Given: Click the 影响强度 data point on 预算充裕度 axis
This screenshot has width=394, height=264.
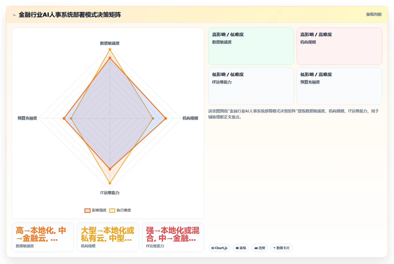Looking at the screenshot, I should click(64, 118).
